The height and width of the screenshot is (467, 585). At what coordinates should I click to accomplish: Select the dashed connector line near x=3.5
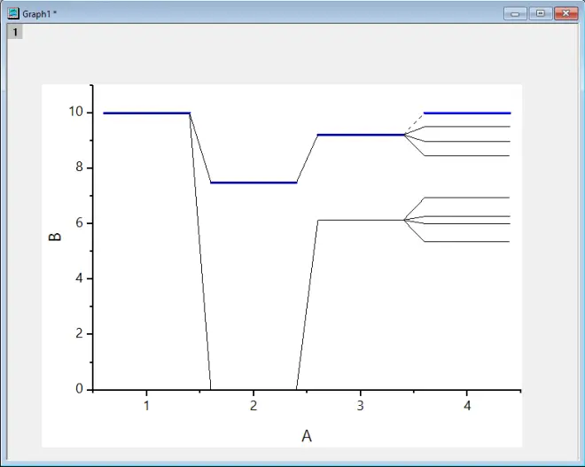coord(414,124)
